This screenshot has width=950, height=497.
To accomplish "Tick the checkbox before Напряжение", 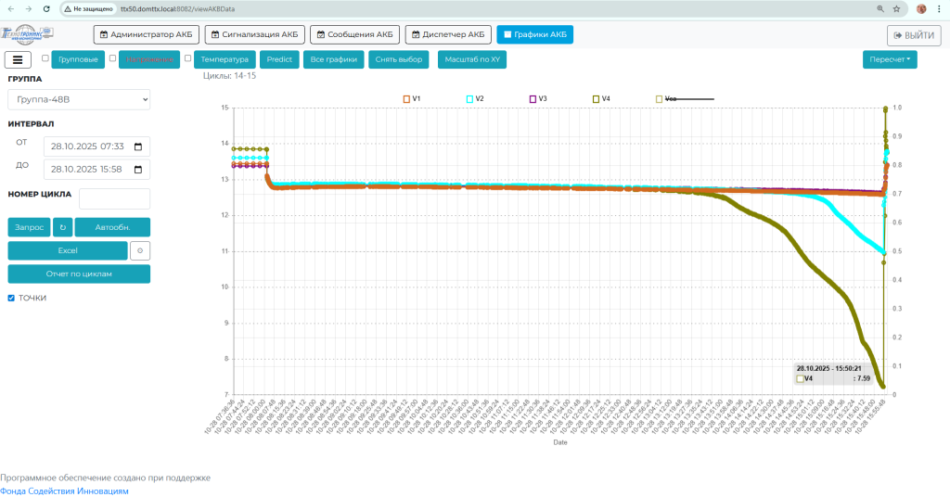I will (112, 58).
